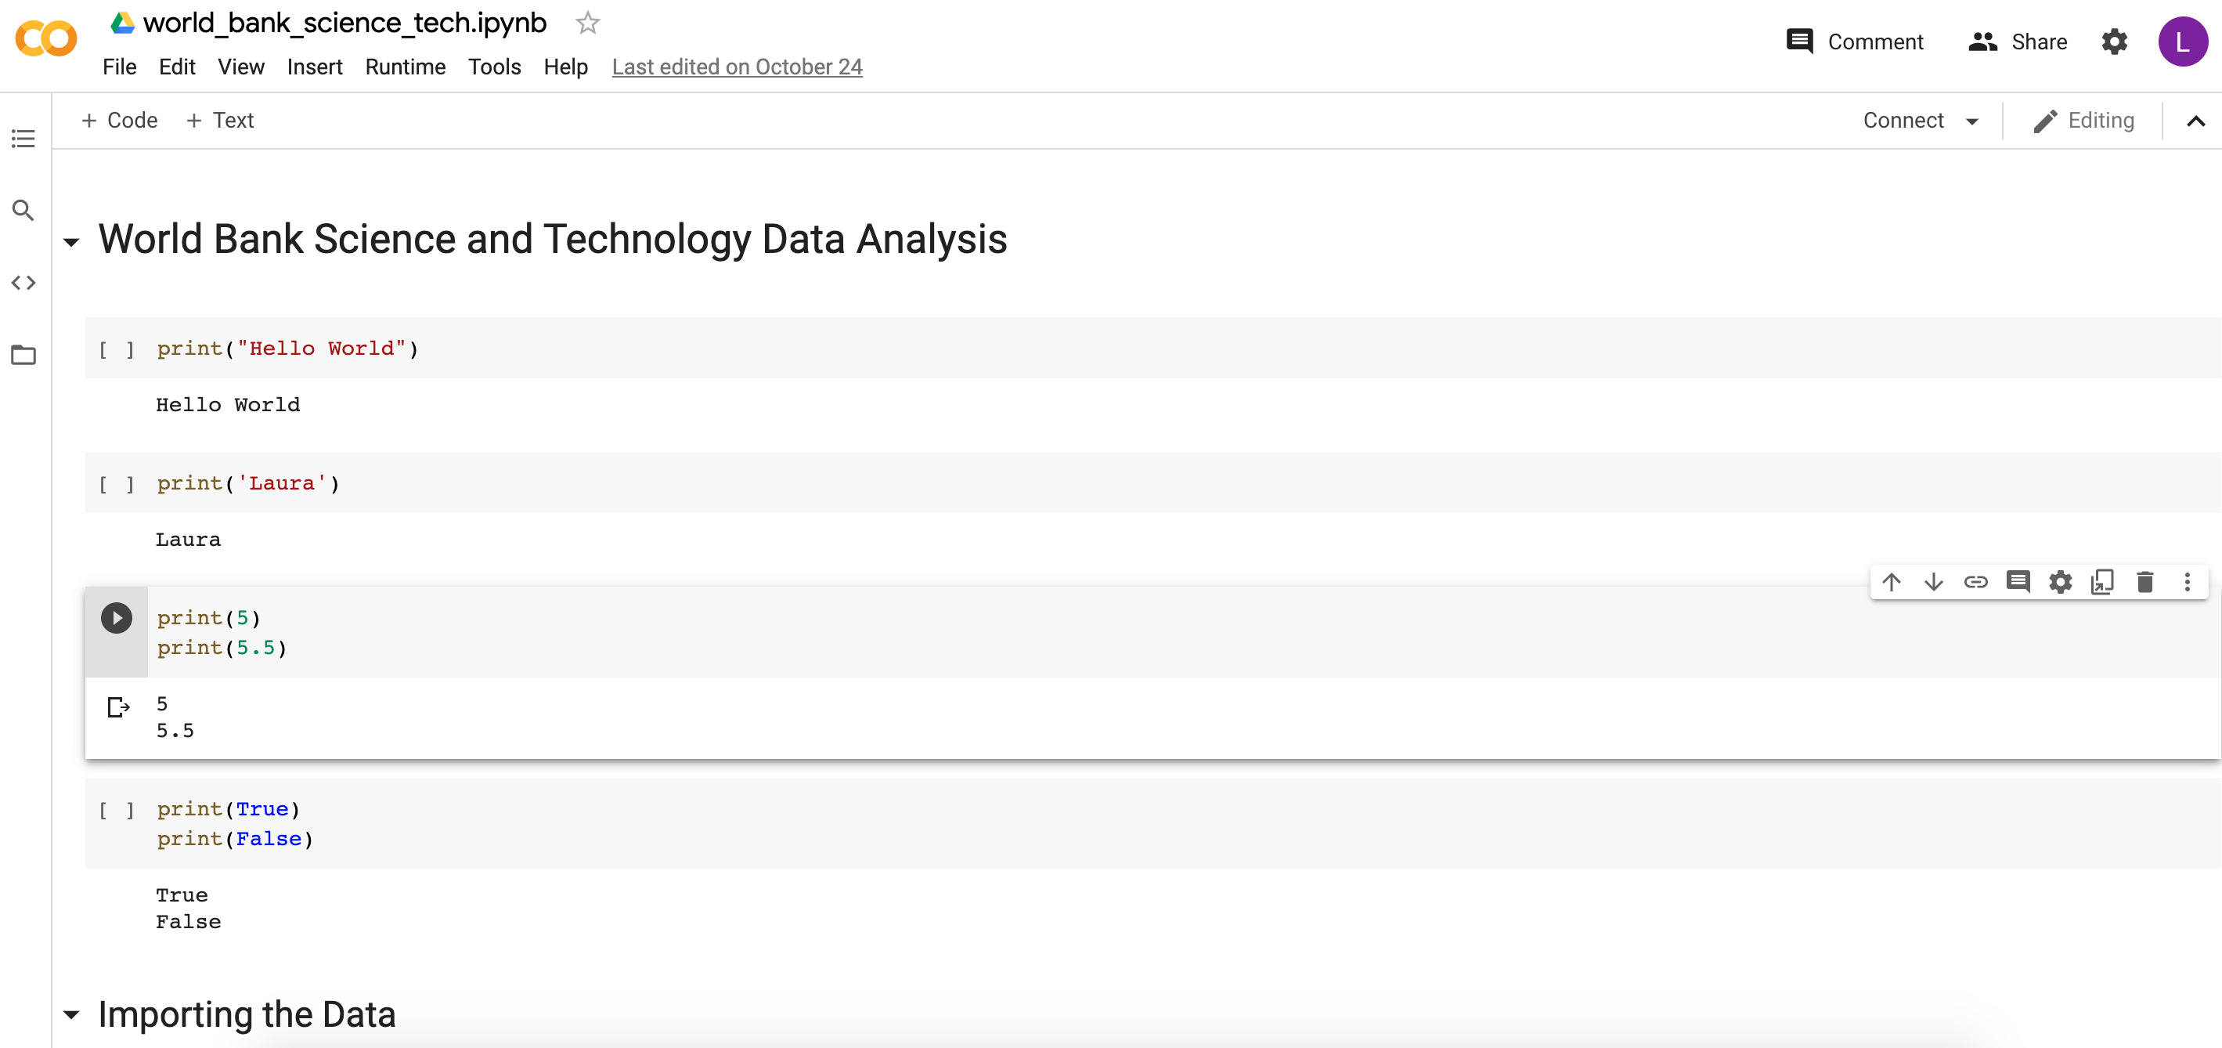Open the find and replace panel

(x=23, y=211)
